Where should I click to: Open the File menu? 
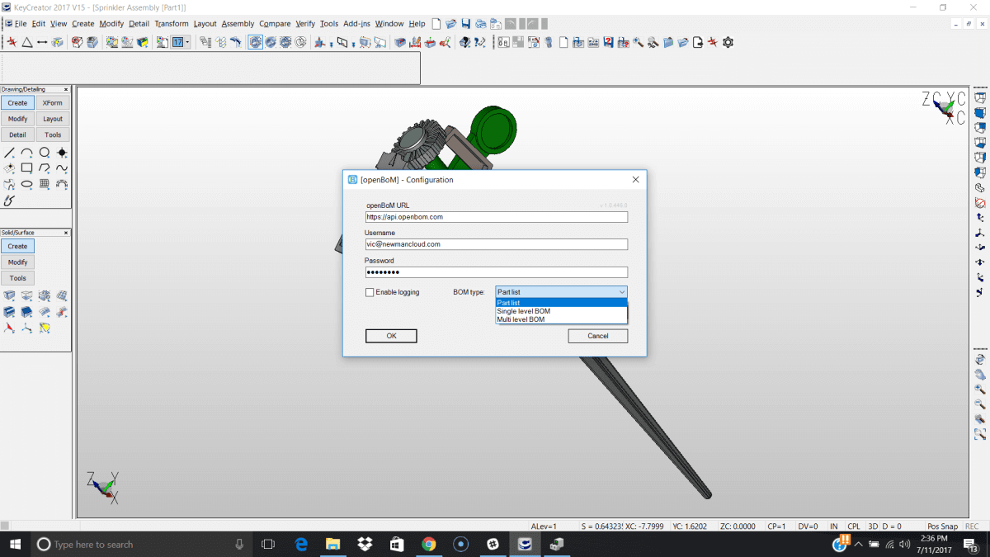click(x=21, y=24)
